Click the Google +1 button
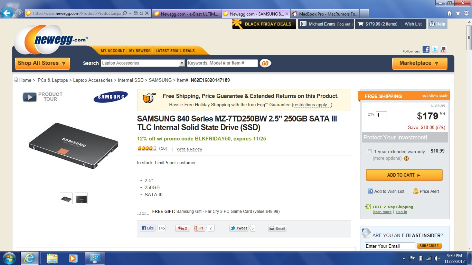Image resolution: width=472 pixels, height=265 pixels. 200,228
